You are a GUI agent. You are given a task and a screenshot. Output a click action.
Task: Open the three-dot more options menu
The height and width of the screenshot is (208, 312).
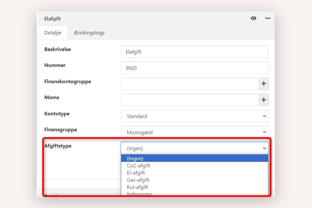pyautogui.click(x=267, y=18)
